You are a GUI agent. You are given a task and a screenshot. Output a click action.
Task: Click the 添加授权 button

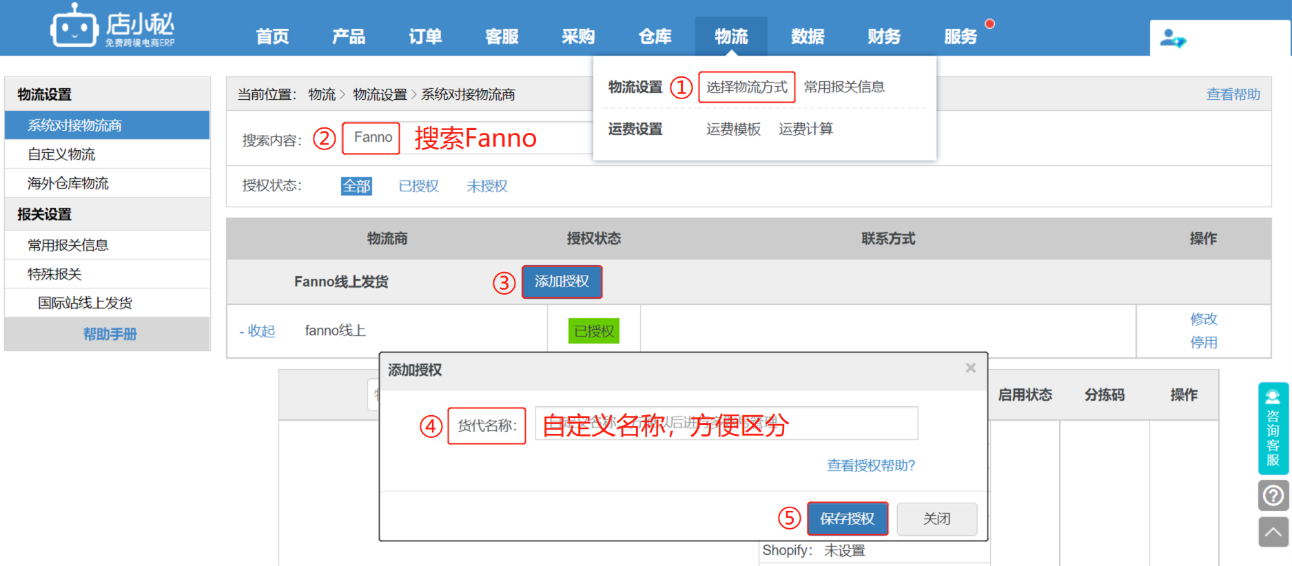(562, 282)
